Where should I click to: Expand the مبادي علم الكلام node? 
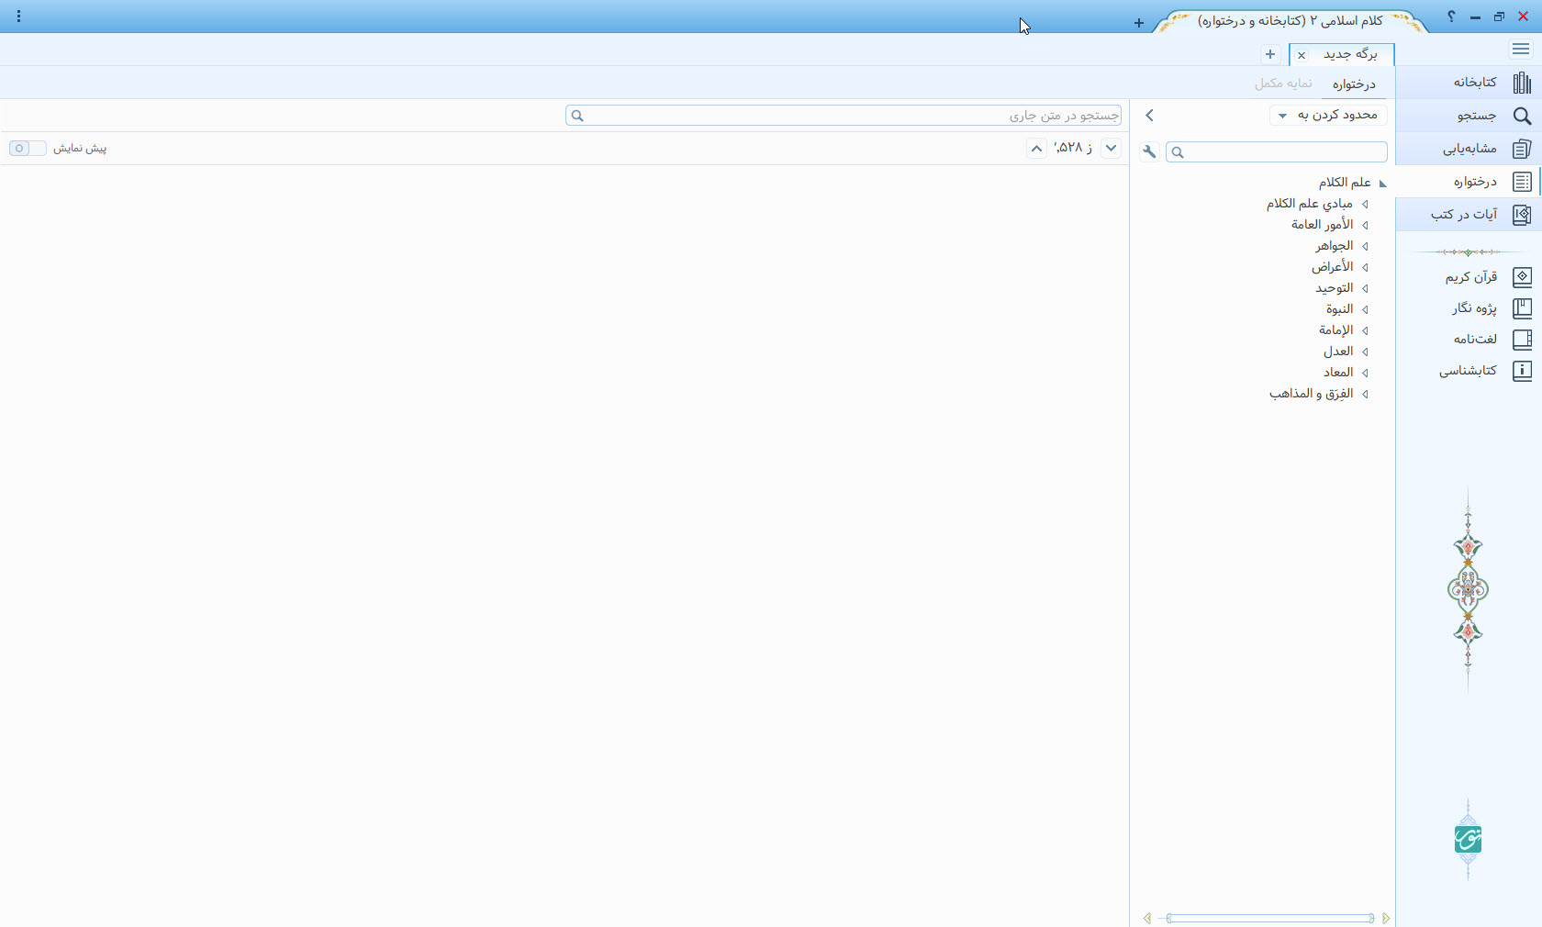[x=1365, y=205]
